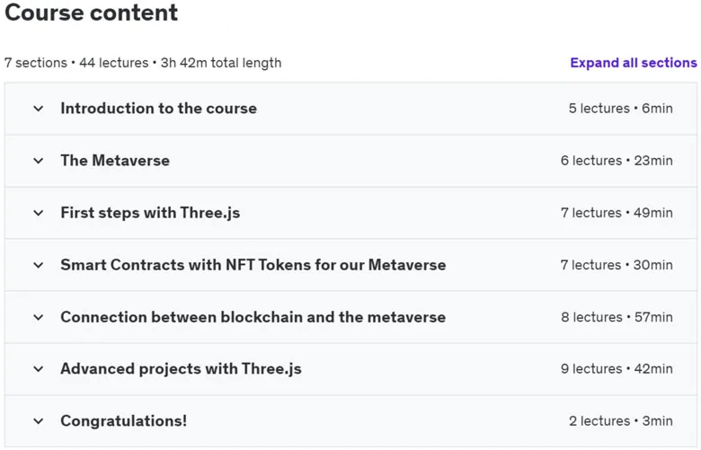Screen dimensions: 701x450
Task: Click the 9 lectures 42min label
Action: (x=617, y=369)
